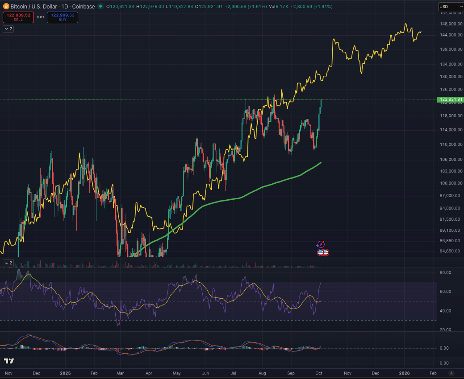
Task: Click the 110,000.00 price axis label
Action: pyautogui.click(x=451, y=144)
